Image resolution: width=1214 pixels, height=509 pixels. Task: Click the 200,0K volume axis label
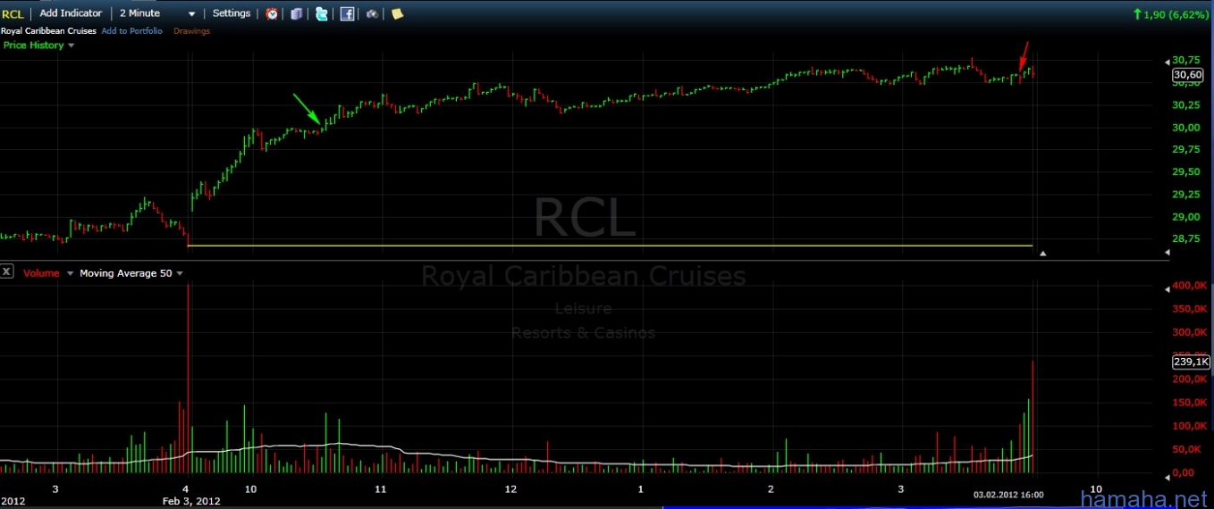click(x=1191, y=380)
